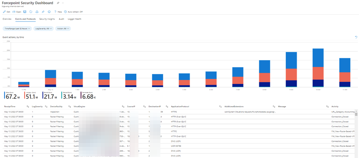Screen dimensions: 359x158
Task: Pin dashboard using icon beside title
Action: click(x=58, y=3)
